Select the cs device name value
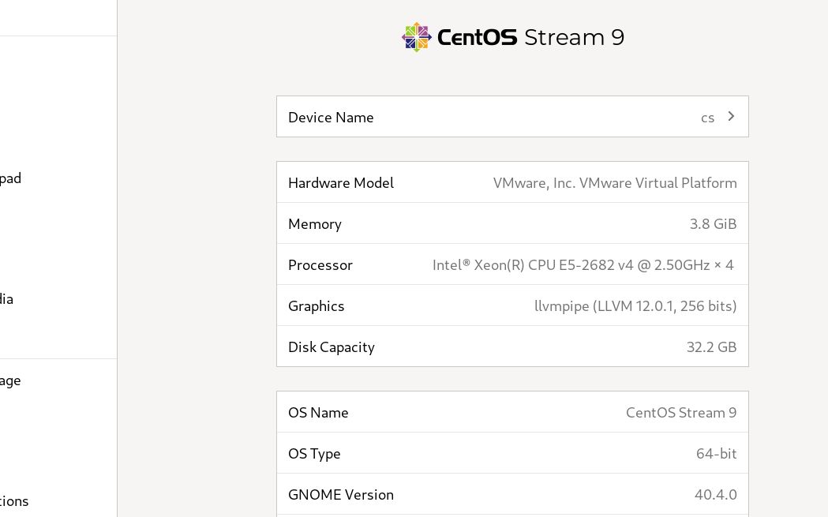This screenshot has height=517, width=828. tap(708, 116)
